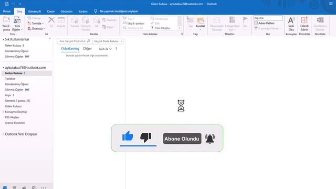336x189 pixels.
Task: Switch to Mail view in navigation bar
Action: [5, 187]
